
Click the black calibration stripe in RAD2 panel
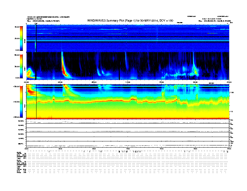(x=36, y=38)
